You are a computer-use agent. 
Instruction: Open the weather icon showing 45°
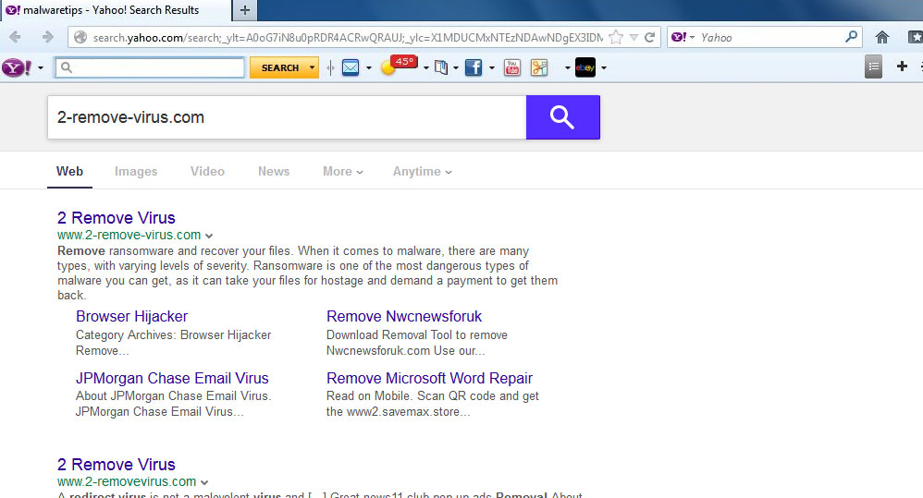389,67
